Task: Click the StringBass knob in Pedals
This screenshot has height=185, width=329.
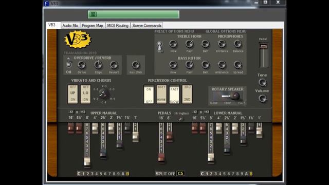Action: click(x=180, y=119)
